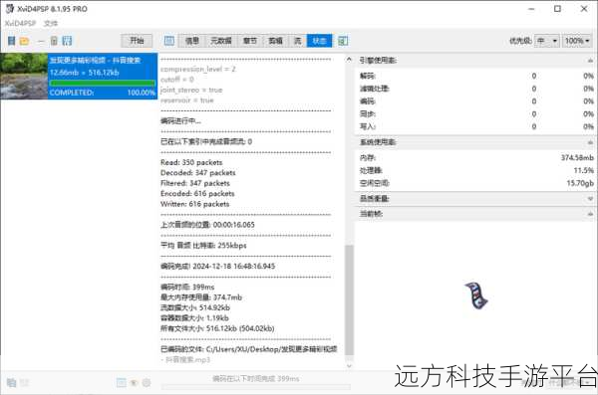598x395 pixels.
Task: Click the log scrollbar up arrow
Action: (349, 60)
